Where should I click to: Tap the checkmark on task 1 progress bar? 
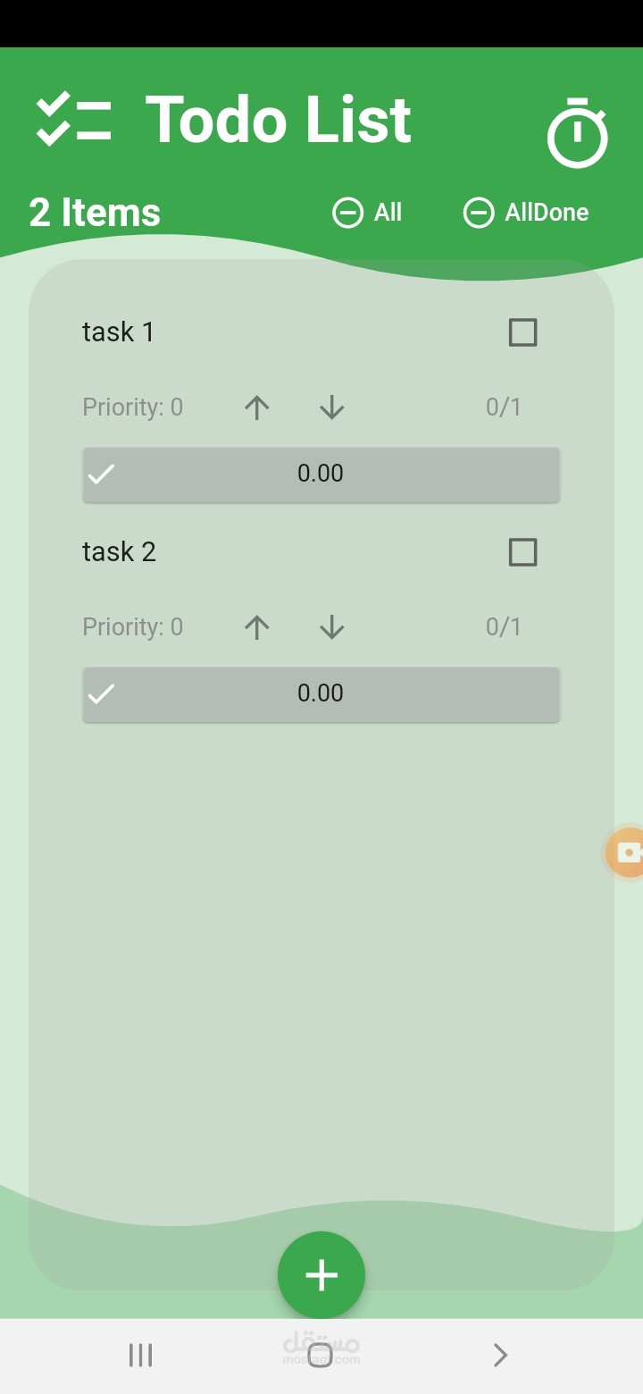coord(102,474)
